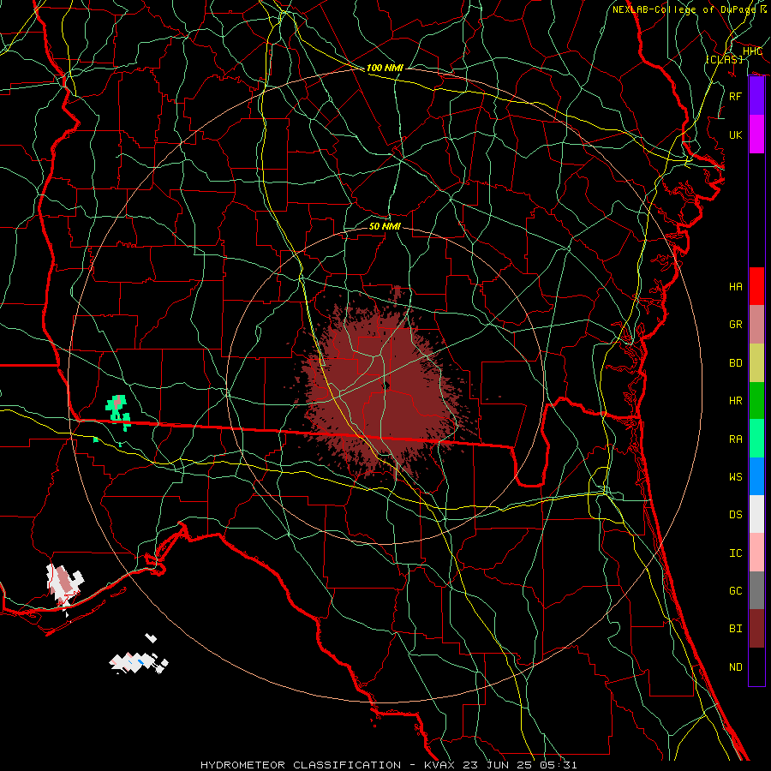The height and width of the screenshot is (771, 771).
Task: Click the '[CLAS]' units label
Action: [724, 59]
